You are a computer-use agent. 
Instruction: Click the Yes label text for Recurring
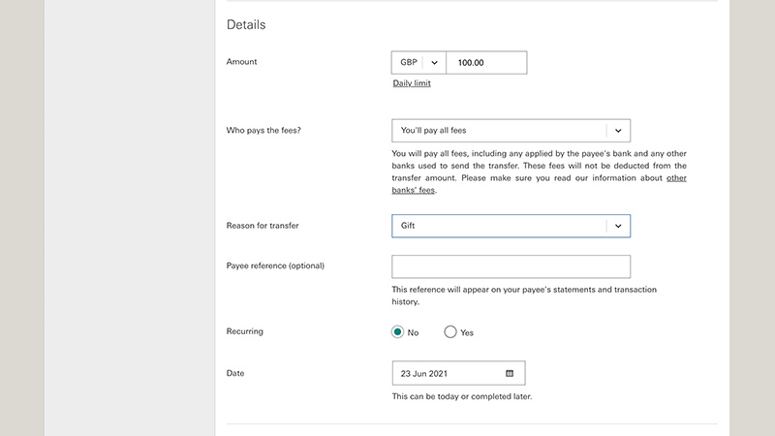[467, 332]
